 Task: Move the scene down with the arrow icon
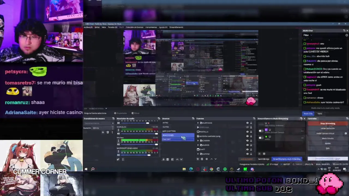(181, 159)
